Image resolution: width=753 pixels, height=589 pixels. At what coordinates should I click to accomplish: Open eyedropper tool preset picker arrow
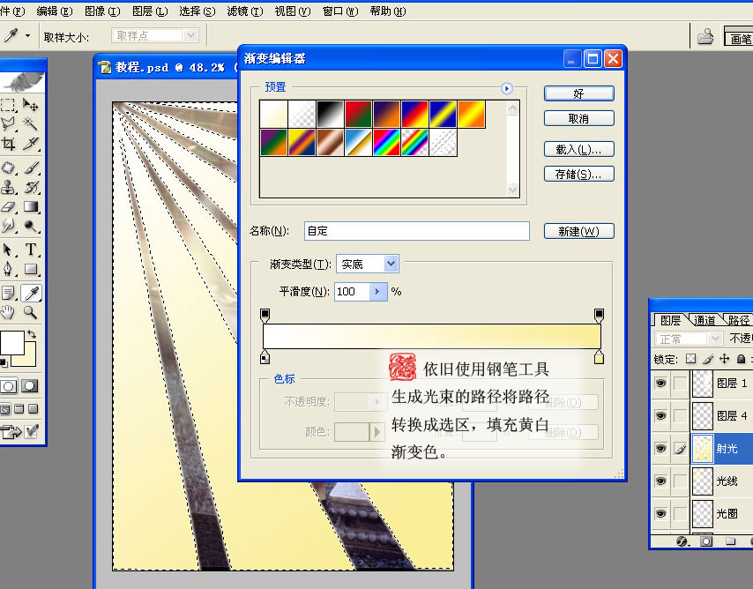pos(27,35)
